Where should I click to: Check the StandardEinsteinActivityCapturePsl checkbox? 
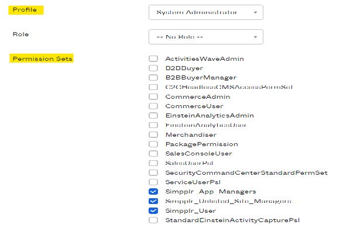point(153,220)
